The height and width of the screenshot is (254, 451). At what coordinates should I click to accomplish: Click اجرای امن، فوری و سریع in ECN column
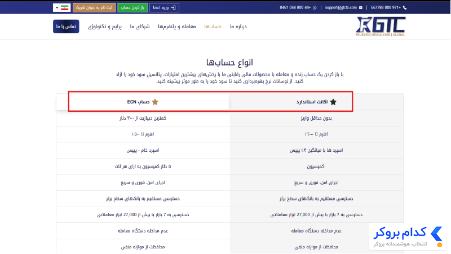[x=143, y=182]
